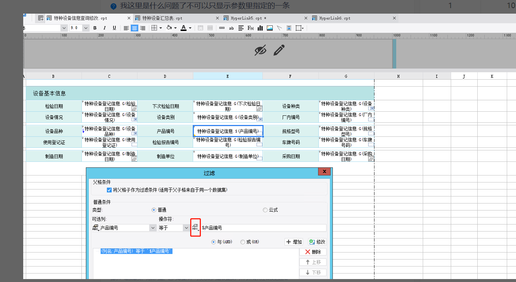Image resolution: width=516 pixels, height=282 pixels.
Task: Click calendar widget icon in cell C 检验日期
Action: tap(134, 109)
